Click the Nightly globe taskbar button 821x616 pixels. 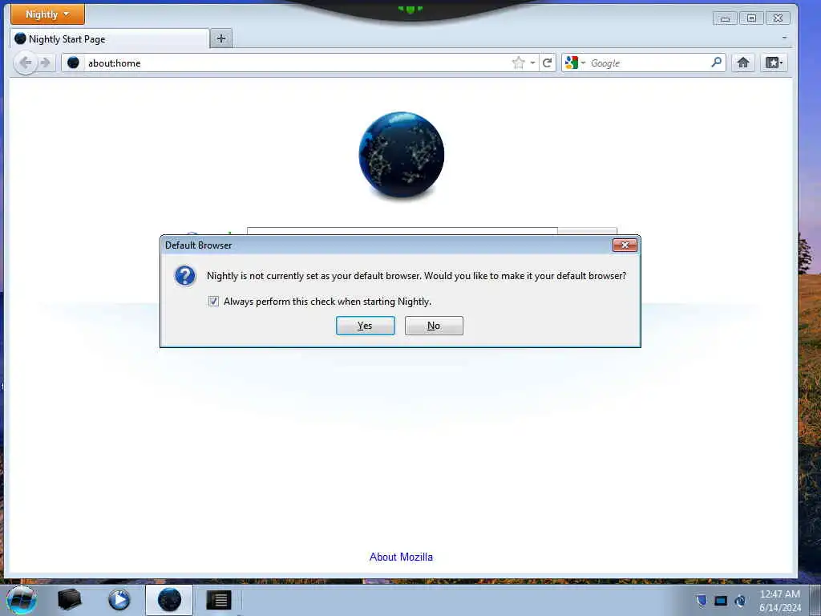click(x=169, y=600)
